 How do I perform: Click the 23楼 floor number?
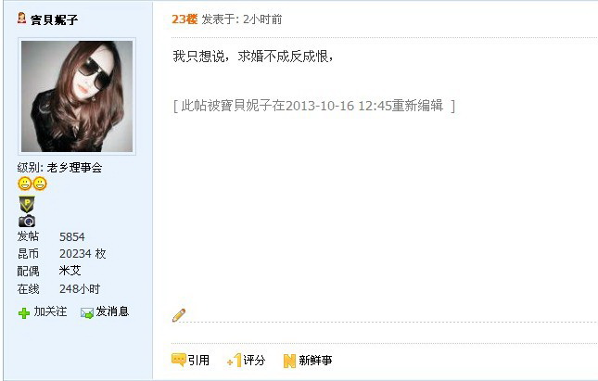[x=184, y=19]
